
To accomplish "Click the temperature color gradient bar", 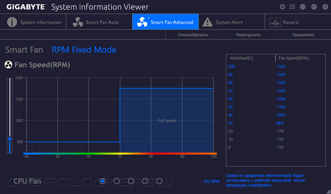I will 120,154.
